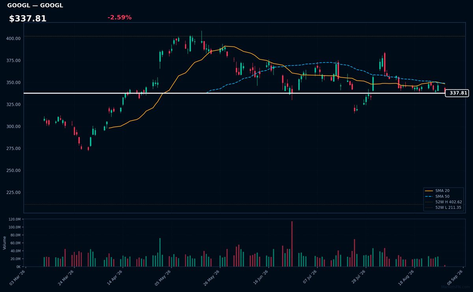Click the 250.00 price axis label
473x292 pixels.
tap(13, 171)
